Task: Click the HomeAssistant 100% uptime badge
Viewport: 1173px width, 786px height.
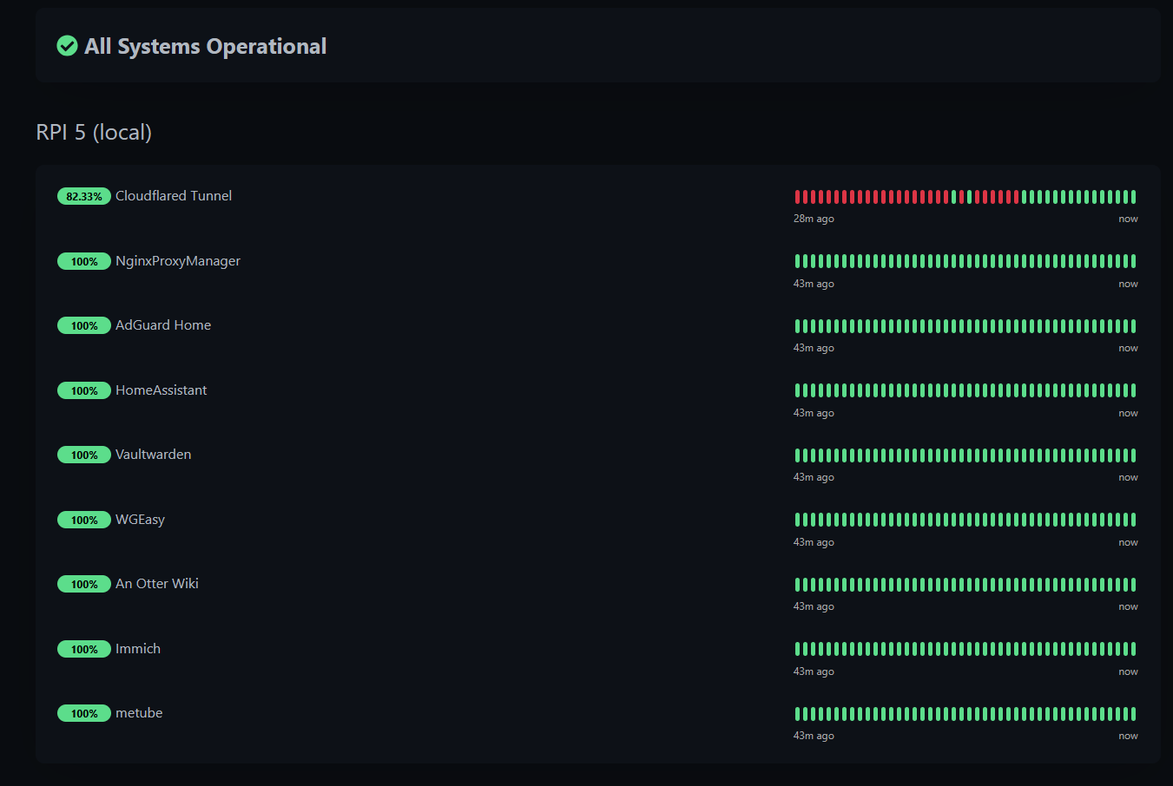Action: point(84,390)
